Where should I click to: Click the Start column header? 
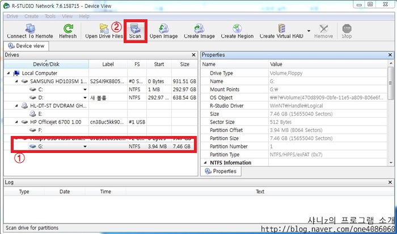159,64
